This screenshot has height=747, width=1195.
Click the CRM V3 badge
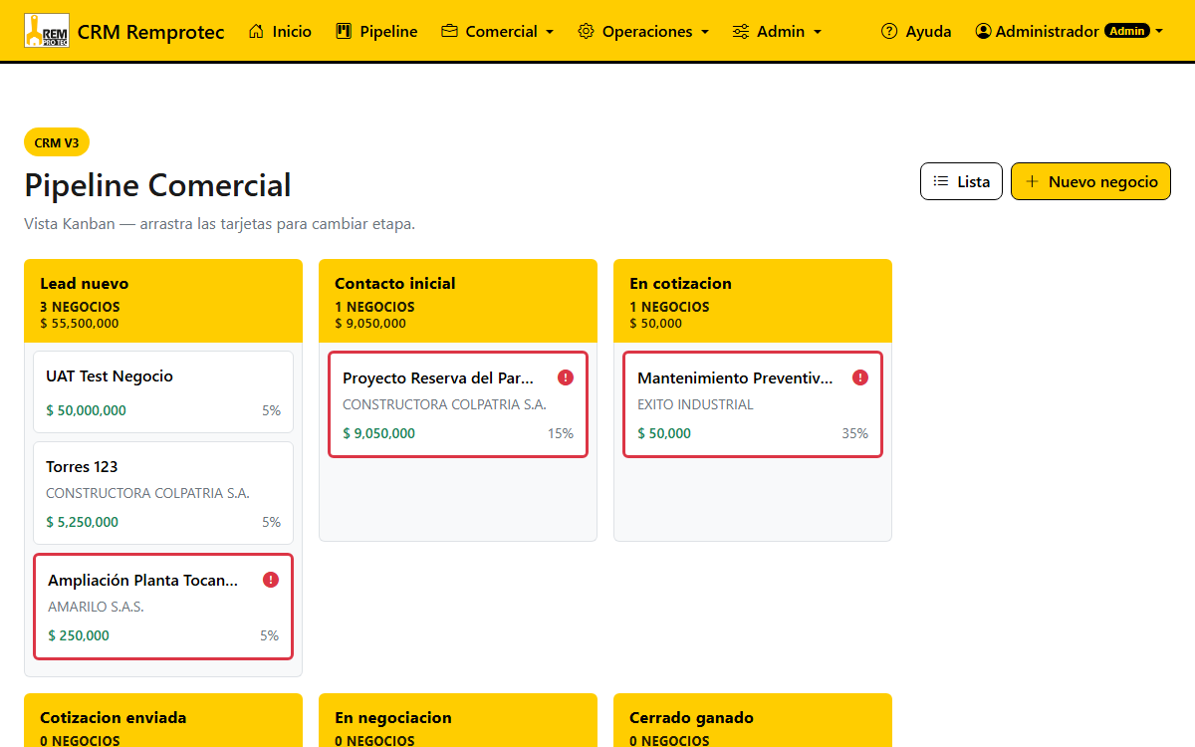(x=57, y=142)
